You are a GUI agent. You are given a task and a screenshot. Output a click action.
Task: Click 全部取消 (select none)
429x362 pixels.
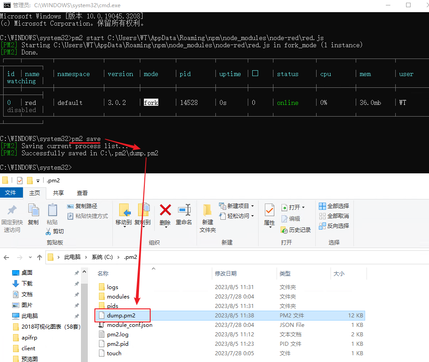334,216
